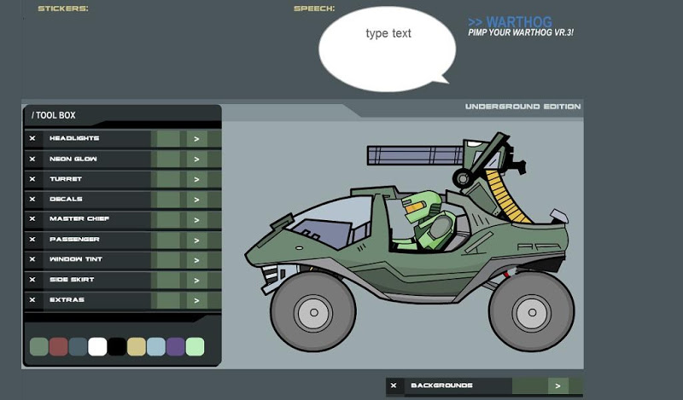Image resolution: width=683 pixels, height=400 pixels.
Task: Clear extras with the Extras row X
Action: pyautogui.click(x=32, y=299)
